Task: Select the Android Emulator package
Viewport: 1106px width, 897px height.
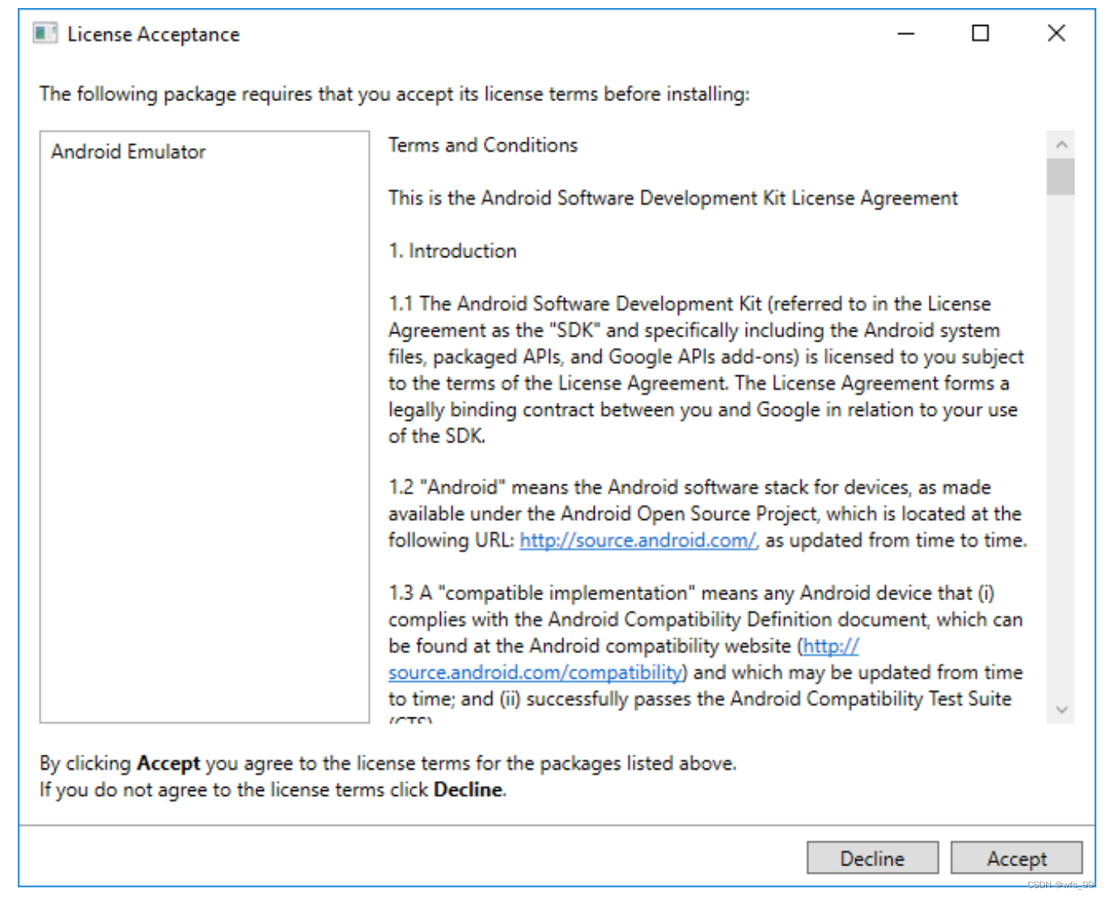Action: point(128,151)
